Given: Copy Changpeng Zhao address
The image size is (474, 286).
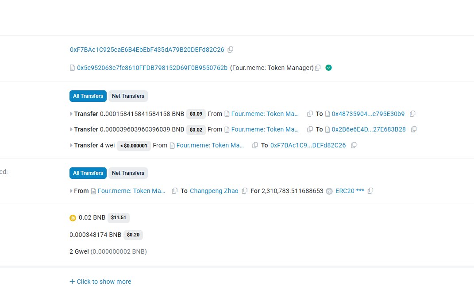Looking at the screenshot, I should 245,191.
